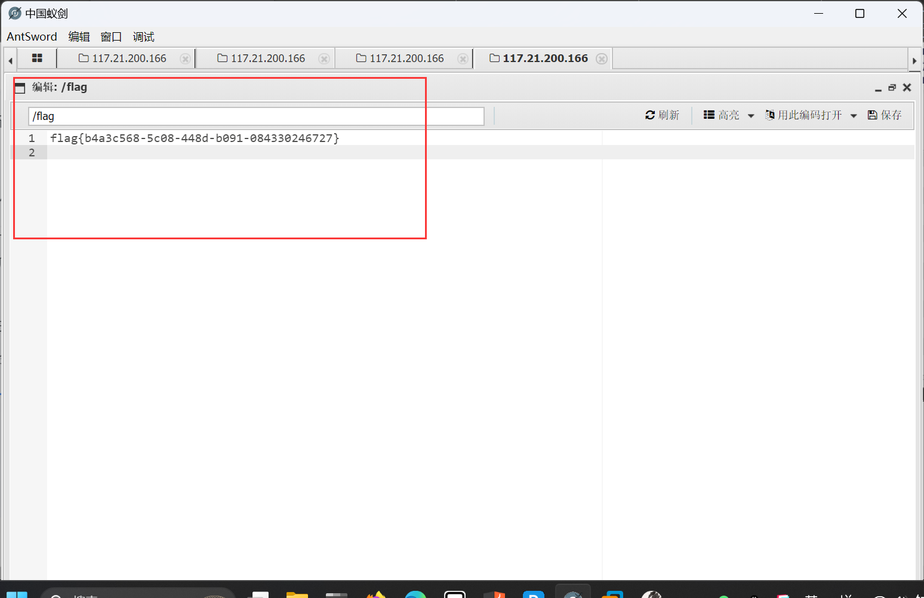Expand the 高亮 highlight dropdown arrow
Viewport: 924px width, 598px height.
[750, 115]
